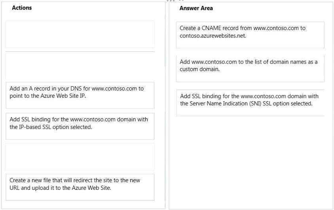Click the Actions heading

tap(22, 8)
